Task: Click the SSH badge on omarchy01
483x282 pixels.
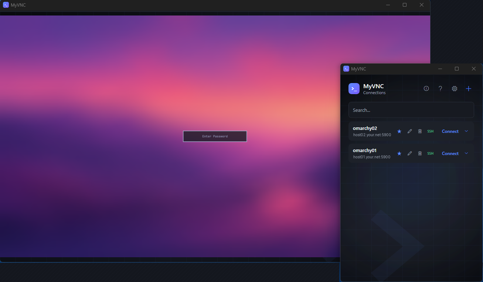Action: pyautogui.click(x=430, y=154)
